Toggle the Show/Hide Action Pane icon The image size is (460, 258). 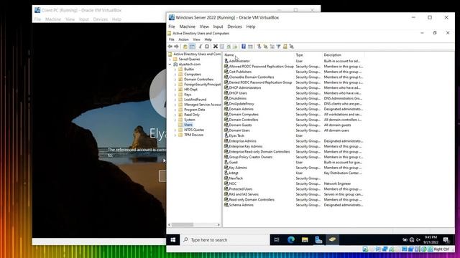pyautogui.click(x=250, y=47)
